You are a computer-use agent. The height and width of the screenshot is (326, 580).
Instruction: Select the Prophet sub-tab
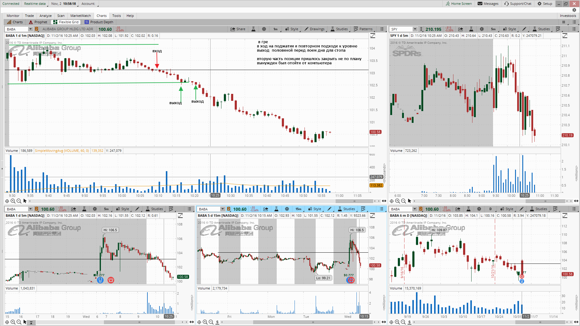click(x=38, y=22)
